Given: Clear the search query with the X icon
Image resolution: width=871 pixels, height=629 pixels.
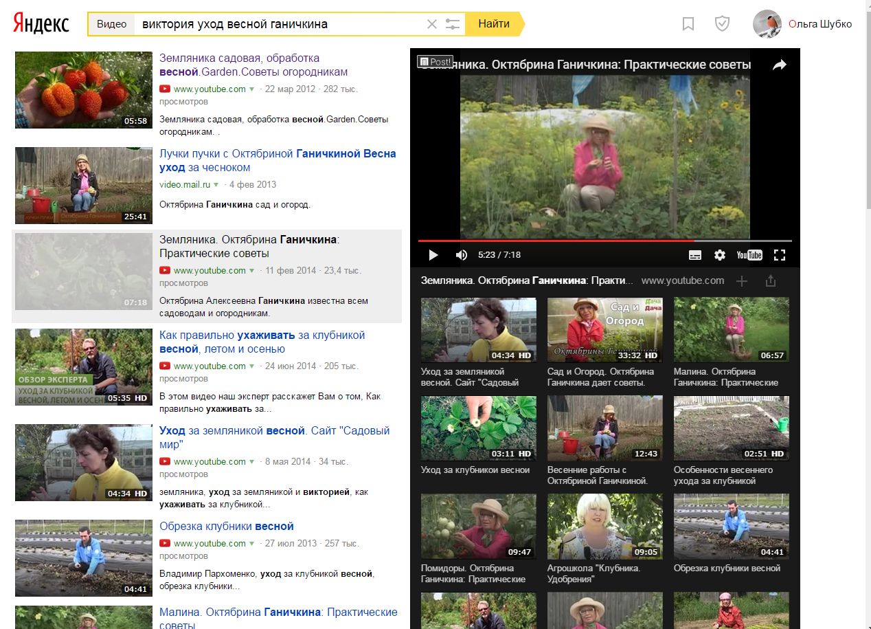Looking at the screenshot, I should [432, 24].
